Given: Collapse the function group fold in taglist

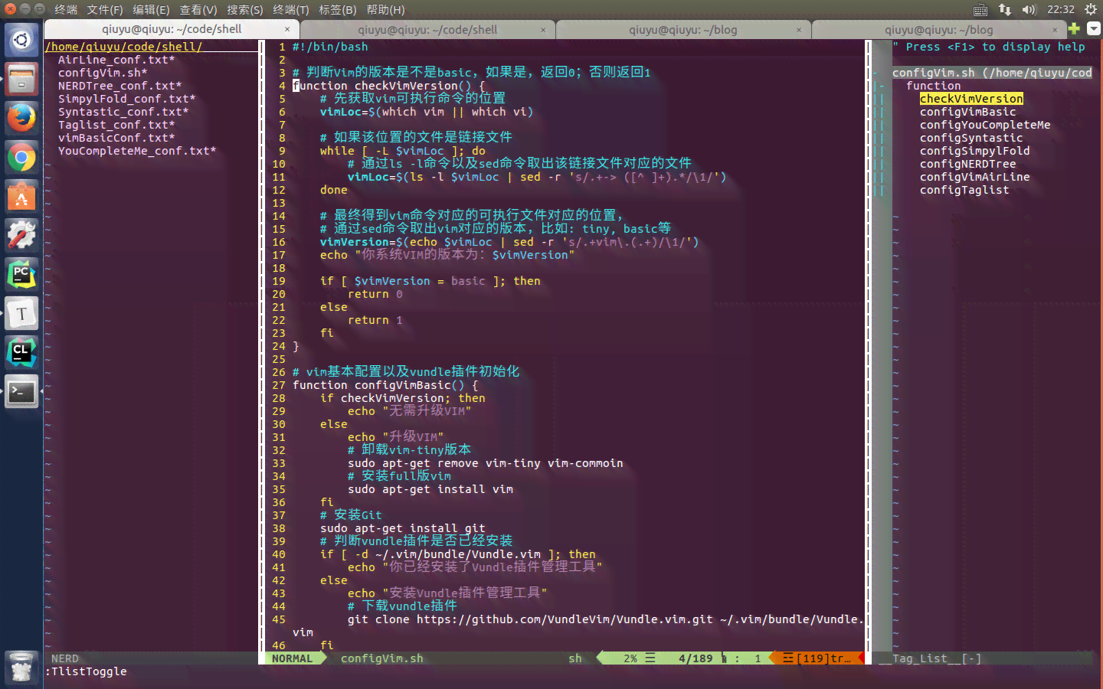Looking at the screenshot, I should [x=881, y=86].
